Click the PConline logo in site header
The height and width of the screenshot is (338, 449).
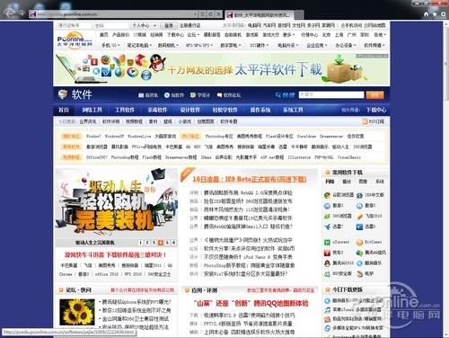click(x=75, y=40)
